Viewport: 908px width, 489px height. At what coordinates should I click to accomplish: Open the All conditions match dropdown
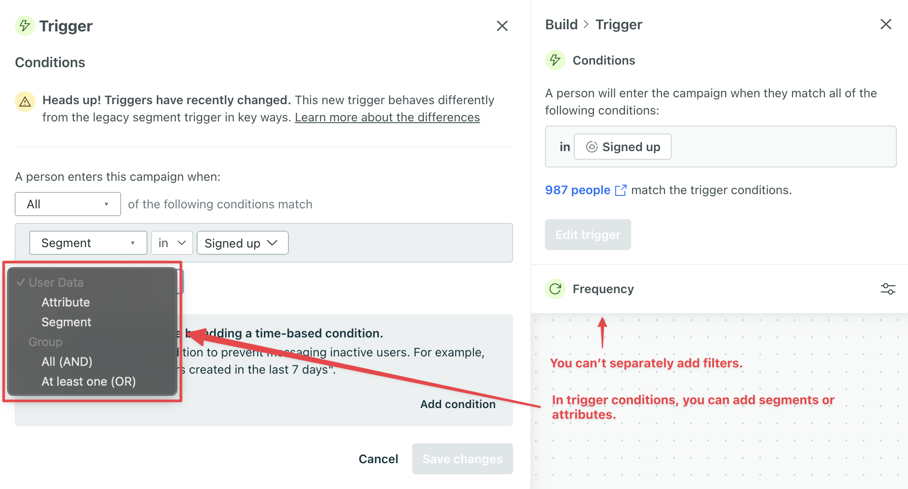67,204
